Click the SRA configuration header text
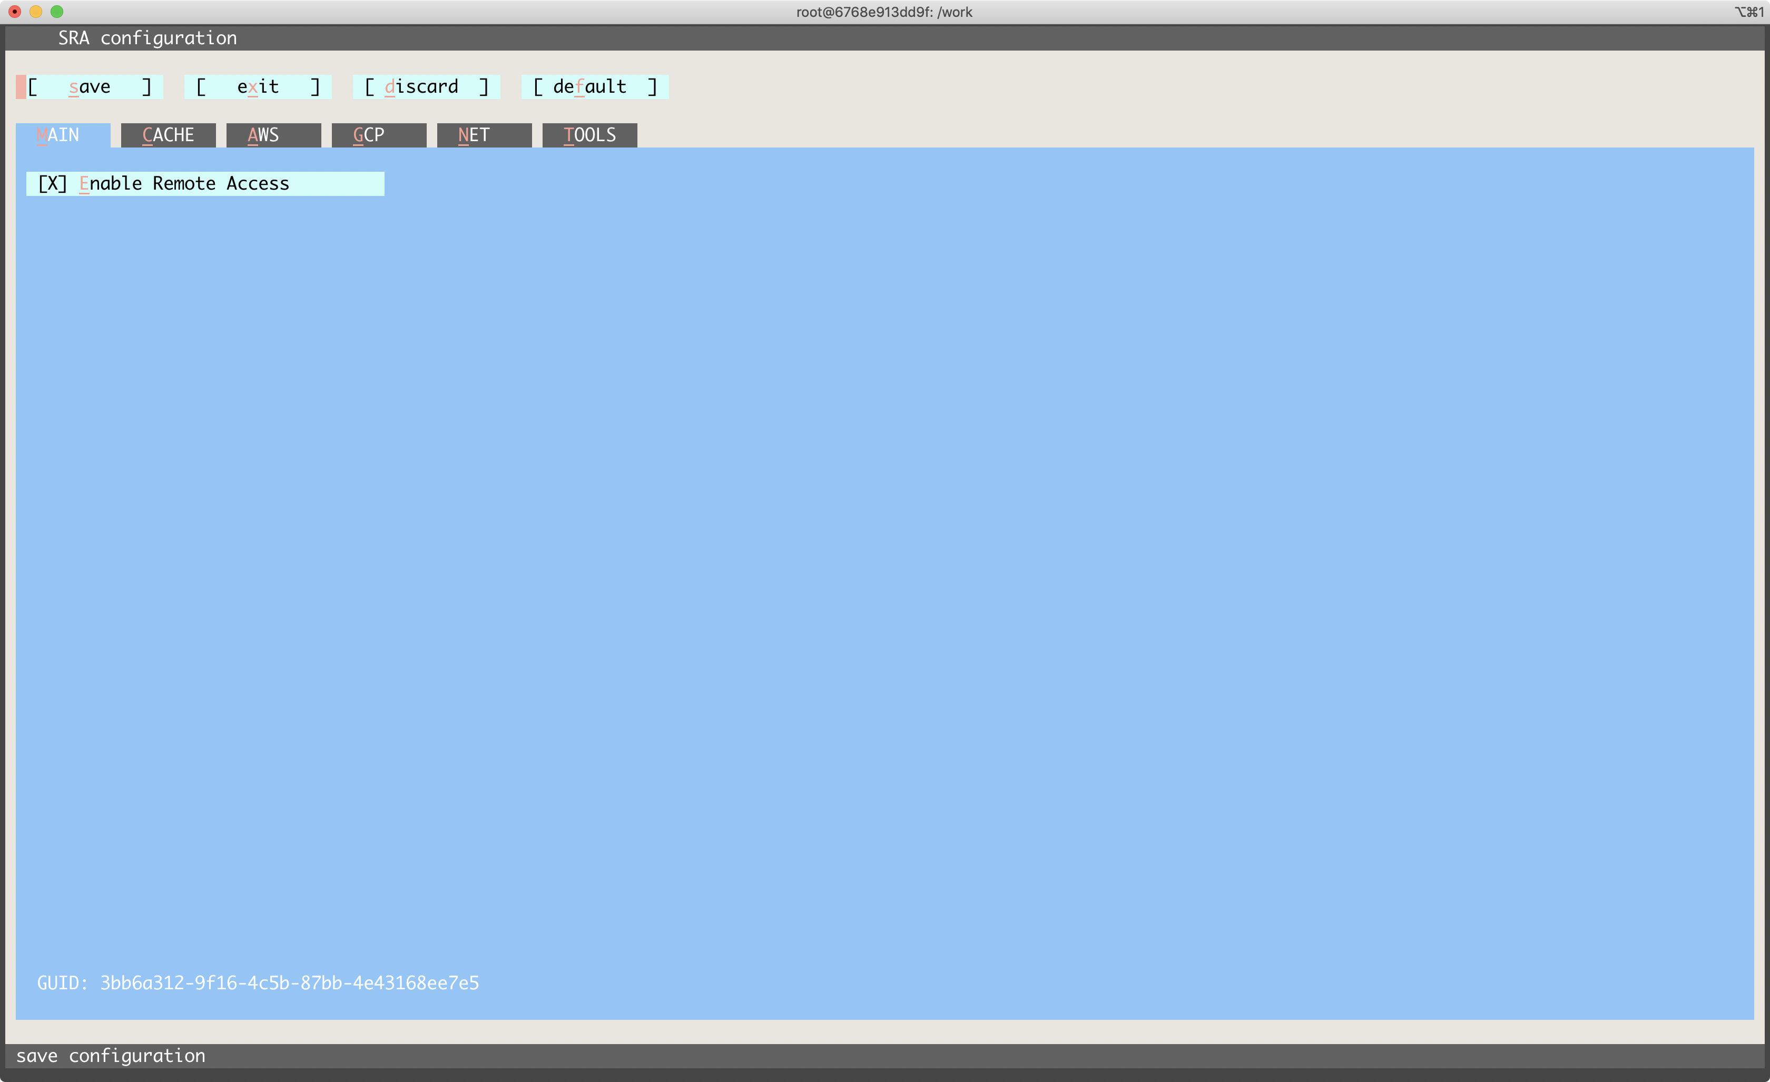The width and height of the screenshot is (1770, 1082). (147, 38)
